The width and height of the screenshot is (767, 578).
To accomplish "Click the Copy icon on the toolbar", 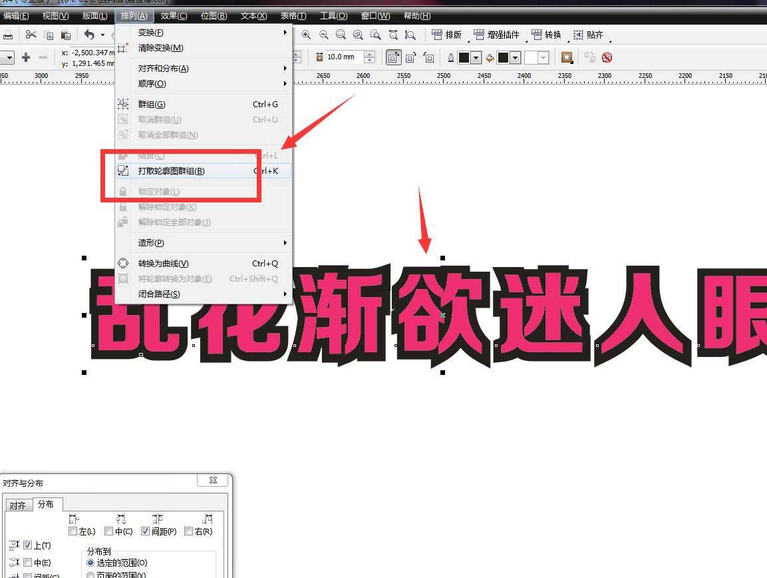I will [49, 35].
